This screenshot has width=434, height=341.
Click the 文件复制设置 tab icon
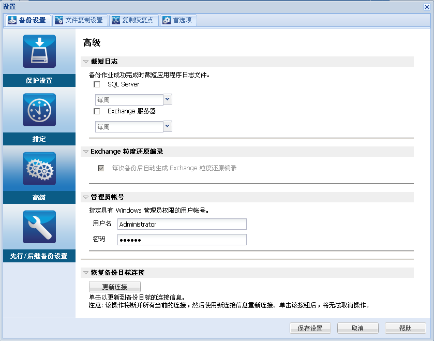tap(58, 20)
